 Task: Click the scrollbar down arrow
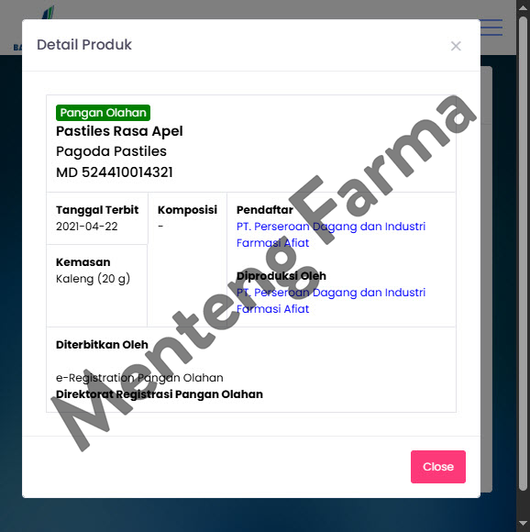pyautogui.click(x=523, y=524)
